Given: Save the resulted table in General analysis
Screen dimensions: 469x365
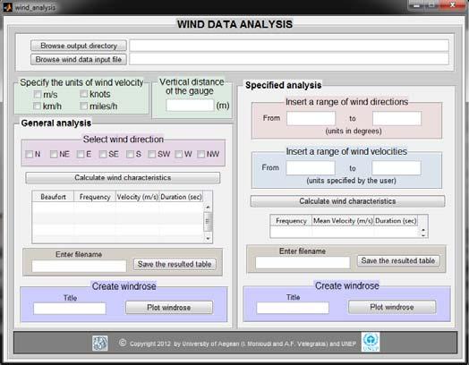Looking at the screenshot, I should 175,264.
